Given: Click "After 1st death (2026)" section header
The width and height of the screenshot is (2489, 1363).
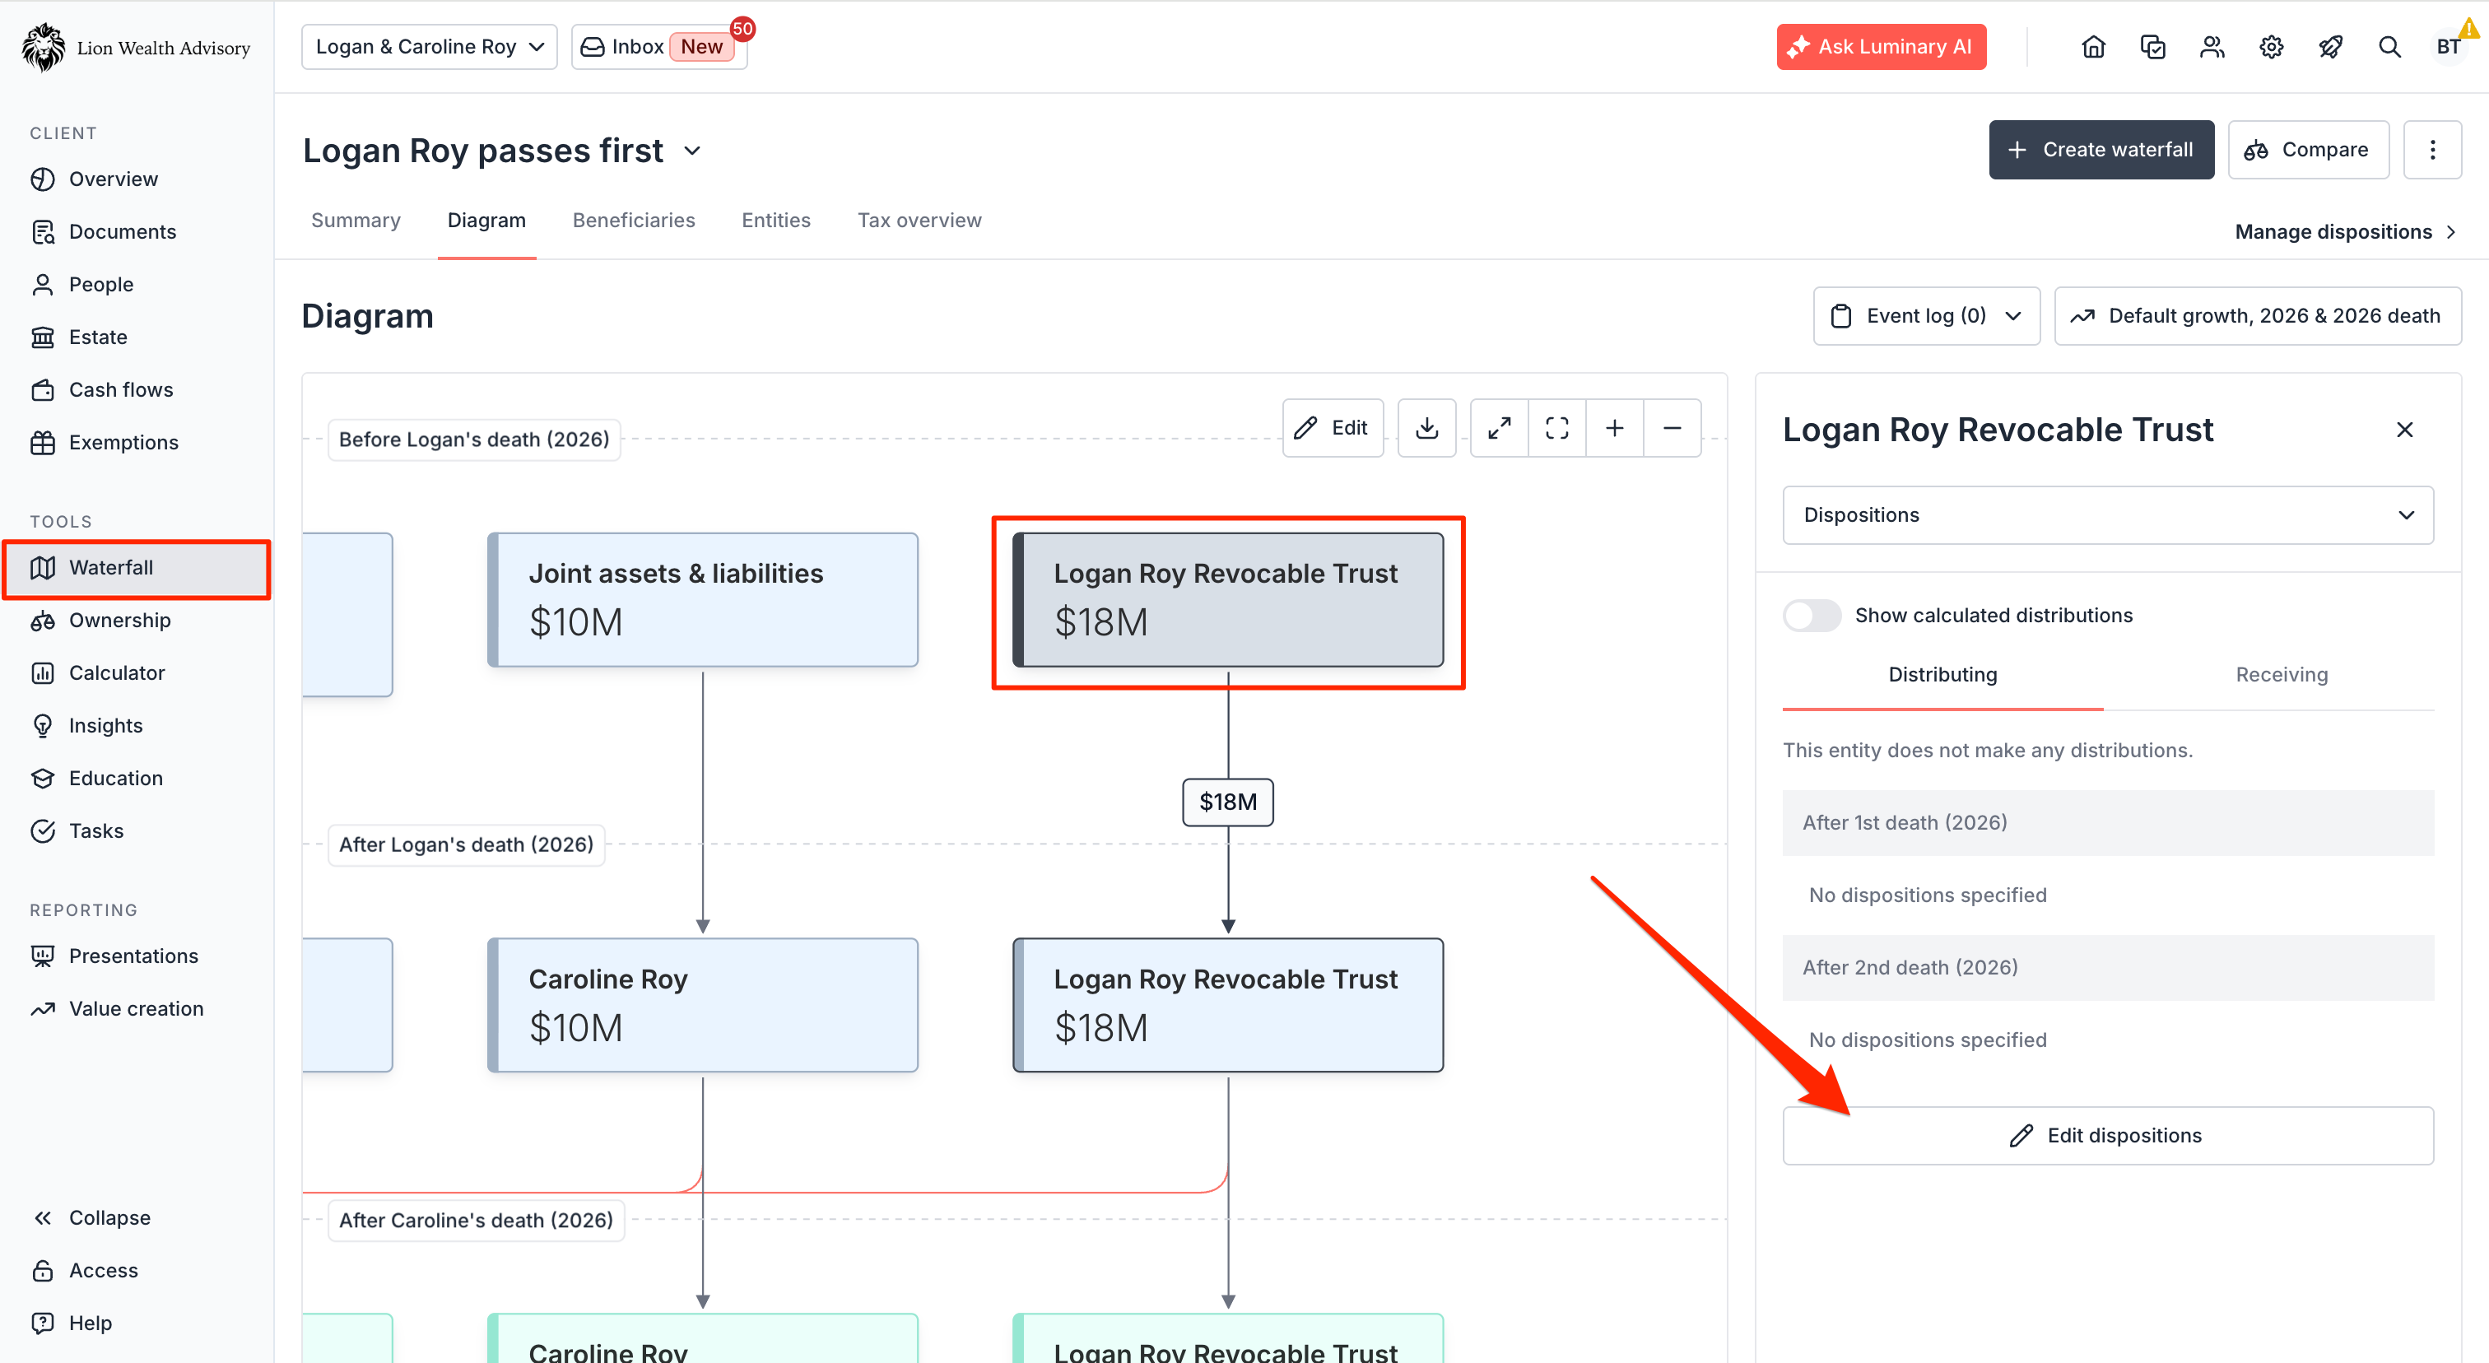Looking at the screenshot, I should point(2107,823).
